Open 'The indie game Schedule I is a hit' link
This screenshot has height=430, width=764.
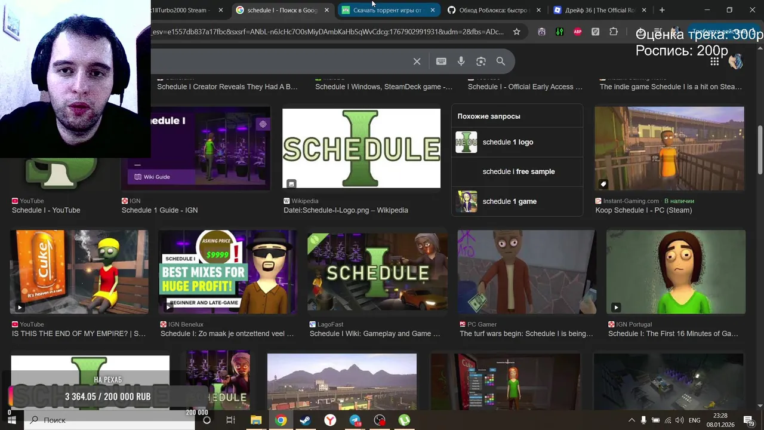tap(671, 87)
